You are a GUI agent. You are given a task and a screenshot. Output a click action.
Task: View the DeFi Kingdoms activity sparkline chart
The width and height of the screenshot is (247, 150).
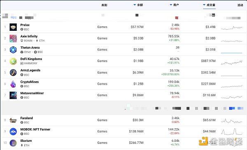click(x=231, y=62)
